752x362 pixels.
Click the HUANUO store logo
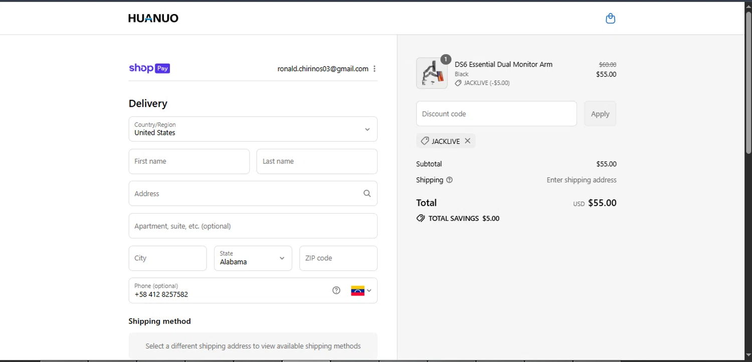click(x=153, y=19)
